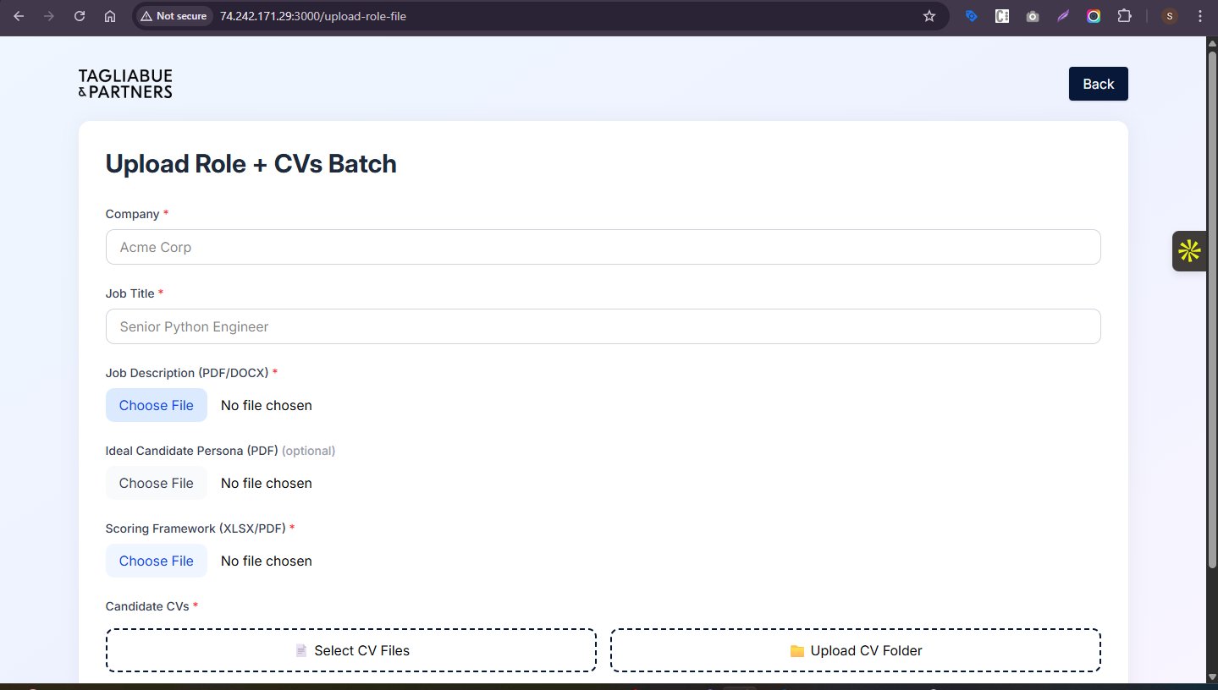Bookmark this page with the star icon

929,16
